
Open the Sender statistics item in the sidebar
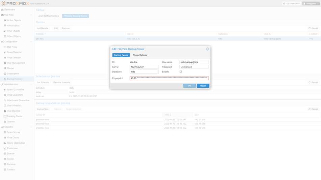pyautogui.click(x=10, y=159)
